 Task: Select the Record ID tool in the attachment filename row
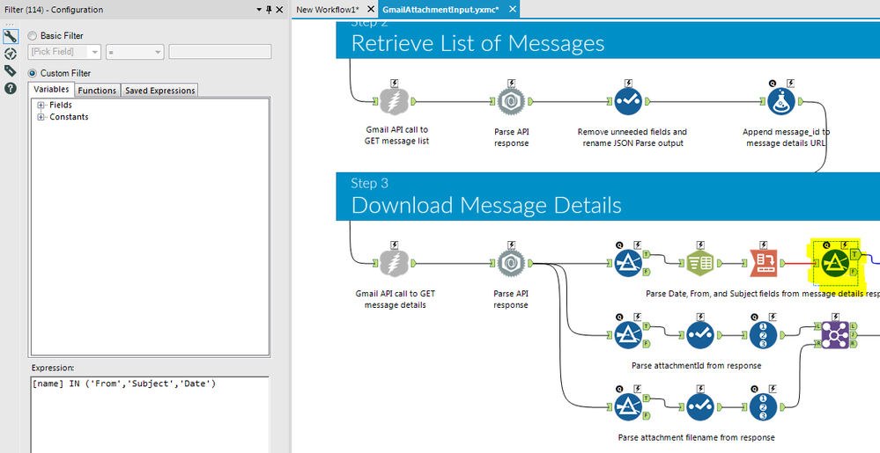point(763,406)
